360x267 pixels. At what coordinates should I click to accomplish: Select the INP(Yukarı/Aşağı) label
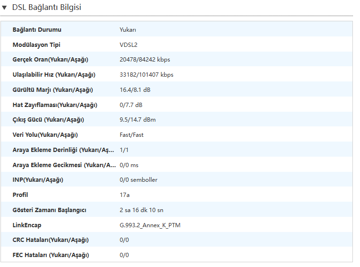point(38,180)
